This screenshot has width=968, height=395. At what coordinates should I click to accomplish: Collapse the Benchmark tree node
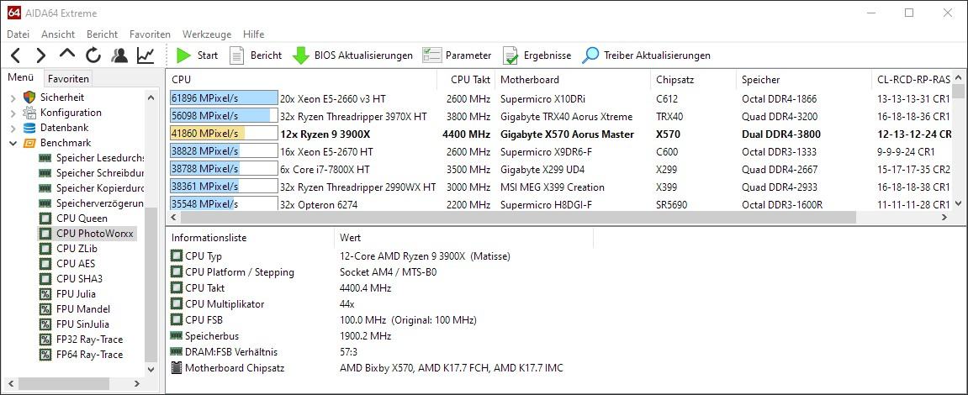[13, 143]
